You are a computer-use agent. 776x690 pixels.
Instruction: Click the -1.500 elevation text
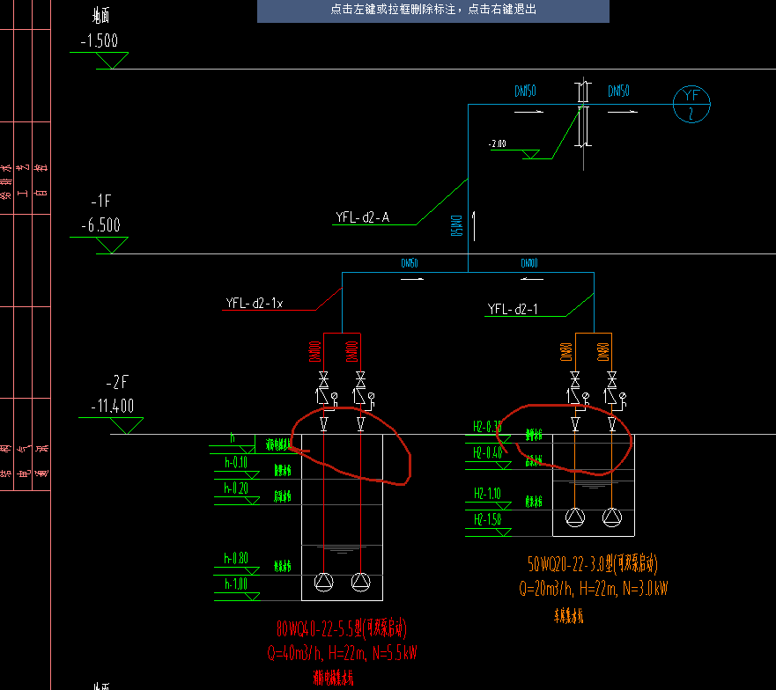100,40
